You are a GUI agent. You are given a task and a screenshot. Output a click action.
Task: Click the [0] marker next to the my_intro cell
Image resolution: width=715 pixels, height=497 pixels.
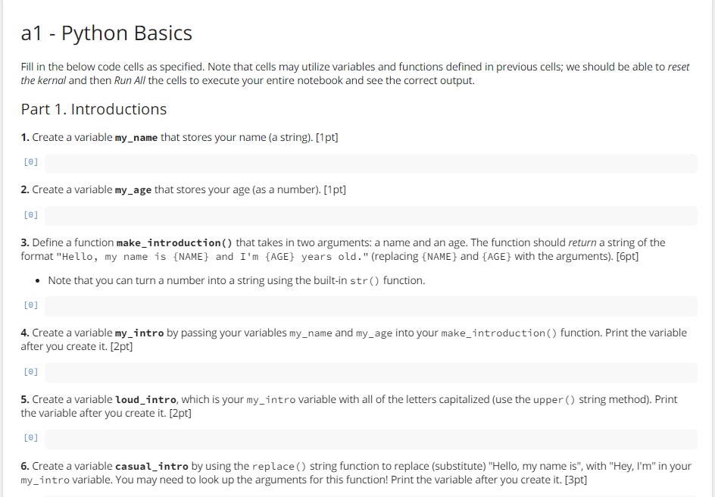[x=30, y=371]
